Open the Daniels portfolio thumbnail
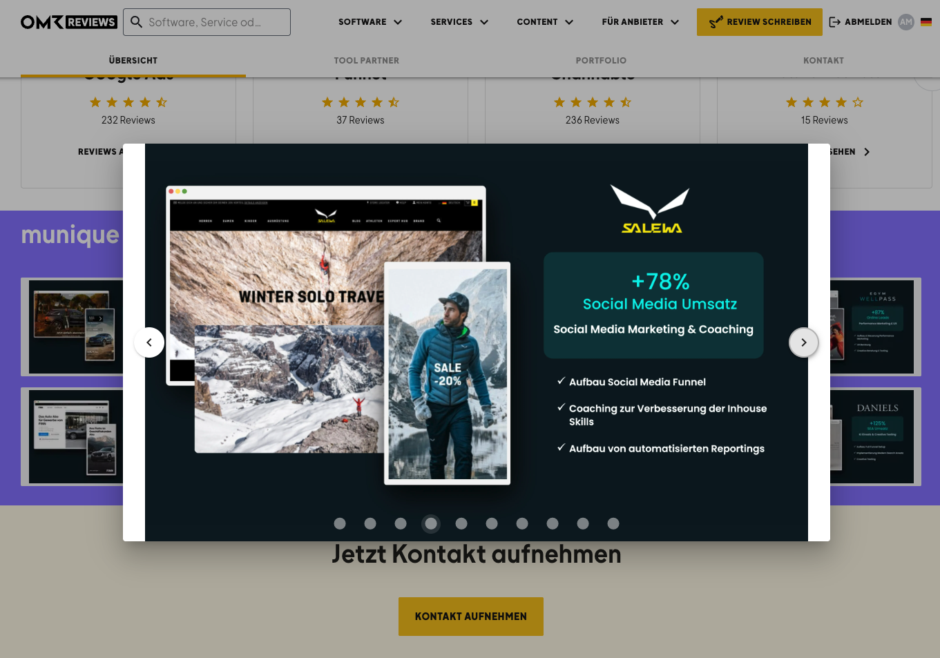The image size is (940, 658). coord(875,437)
